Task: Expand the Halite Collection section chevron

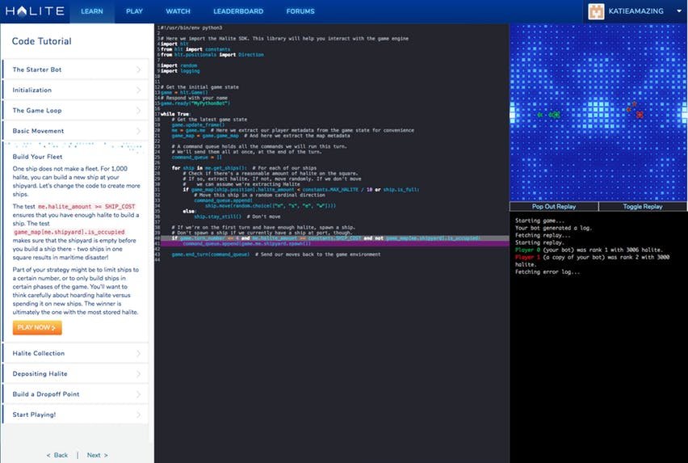Action: click(139, 353)
